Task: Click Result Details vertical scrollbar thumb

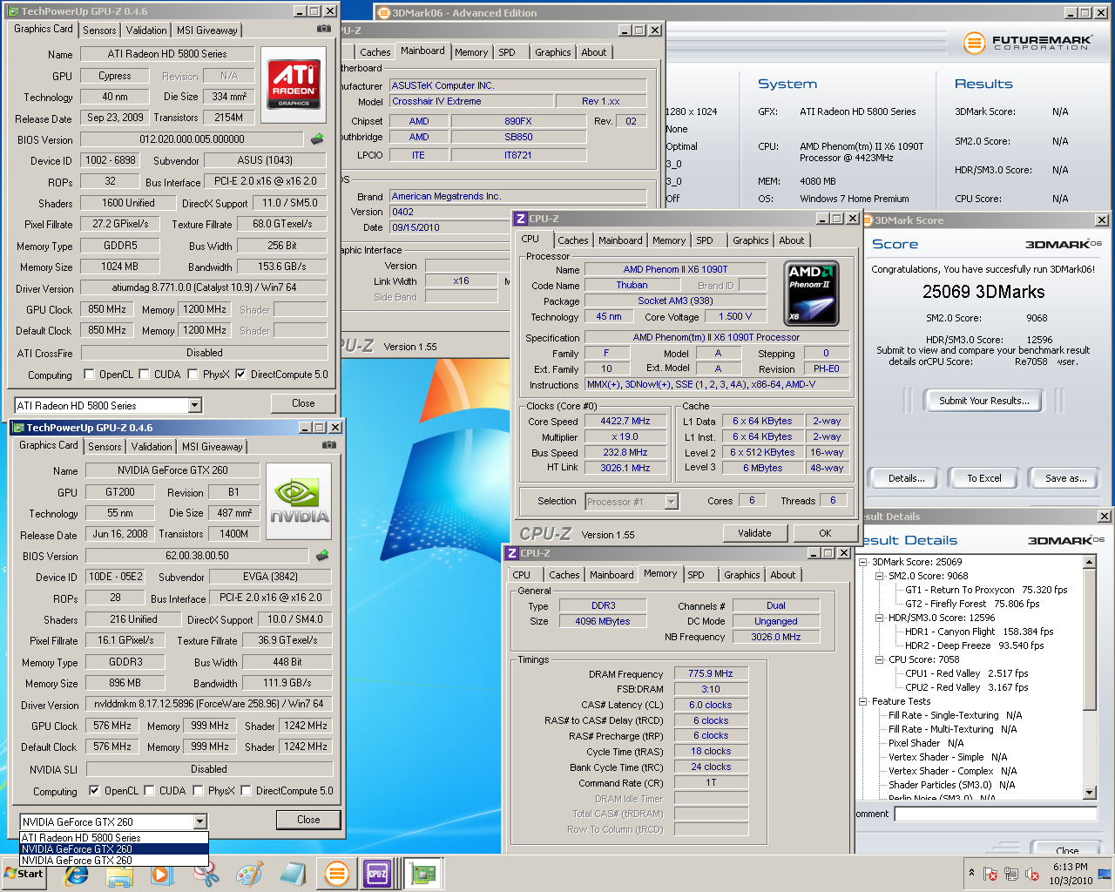Action: [x=1090, y=639]
